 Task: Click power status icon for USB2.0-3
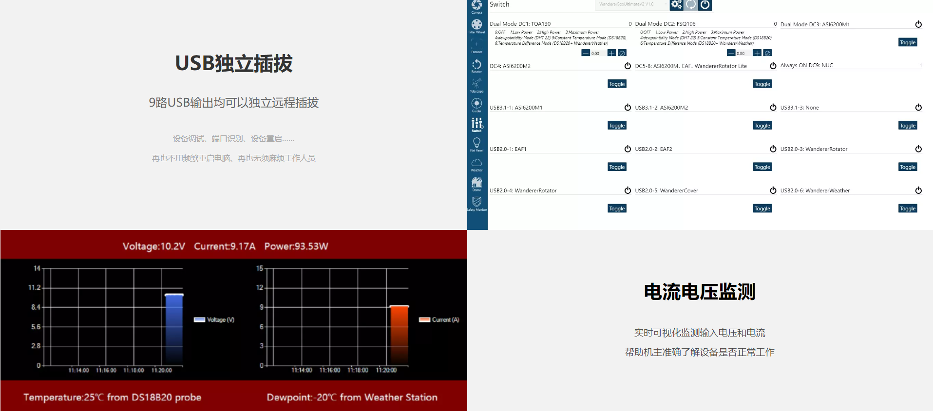pos(918,149)
